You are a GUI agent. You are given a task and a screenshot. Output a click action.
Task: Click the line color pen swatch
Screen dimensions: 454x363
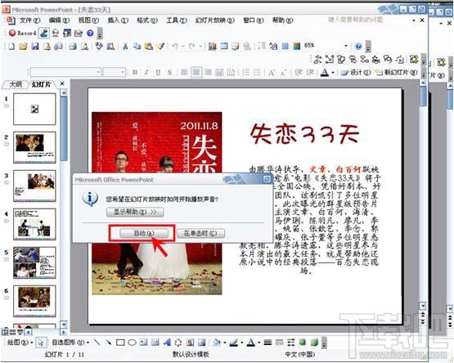pos(234,343)
